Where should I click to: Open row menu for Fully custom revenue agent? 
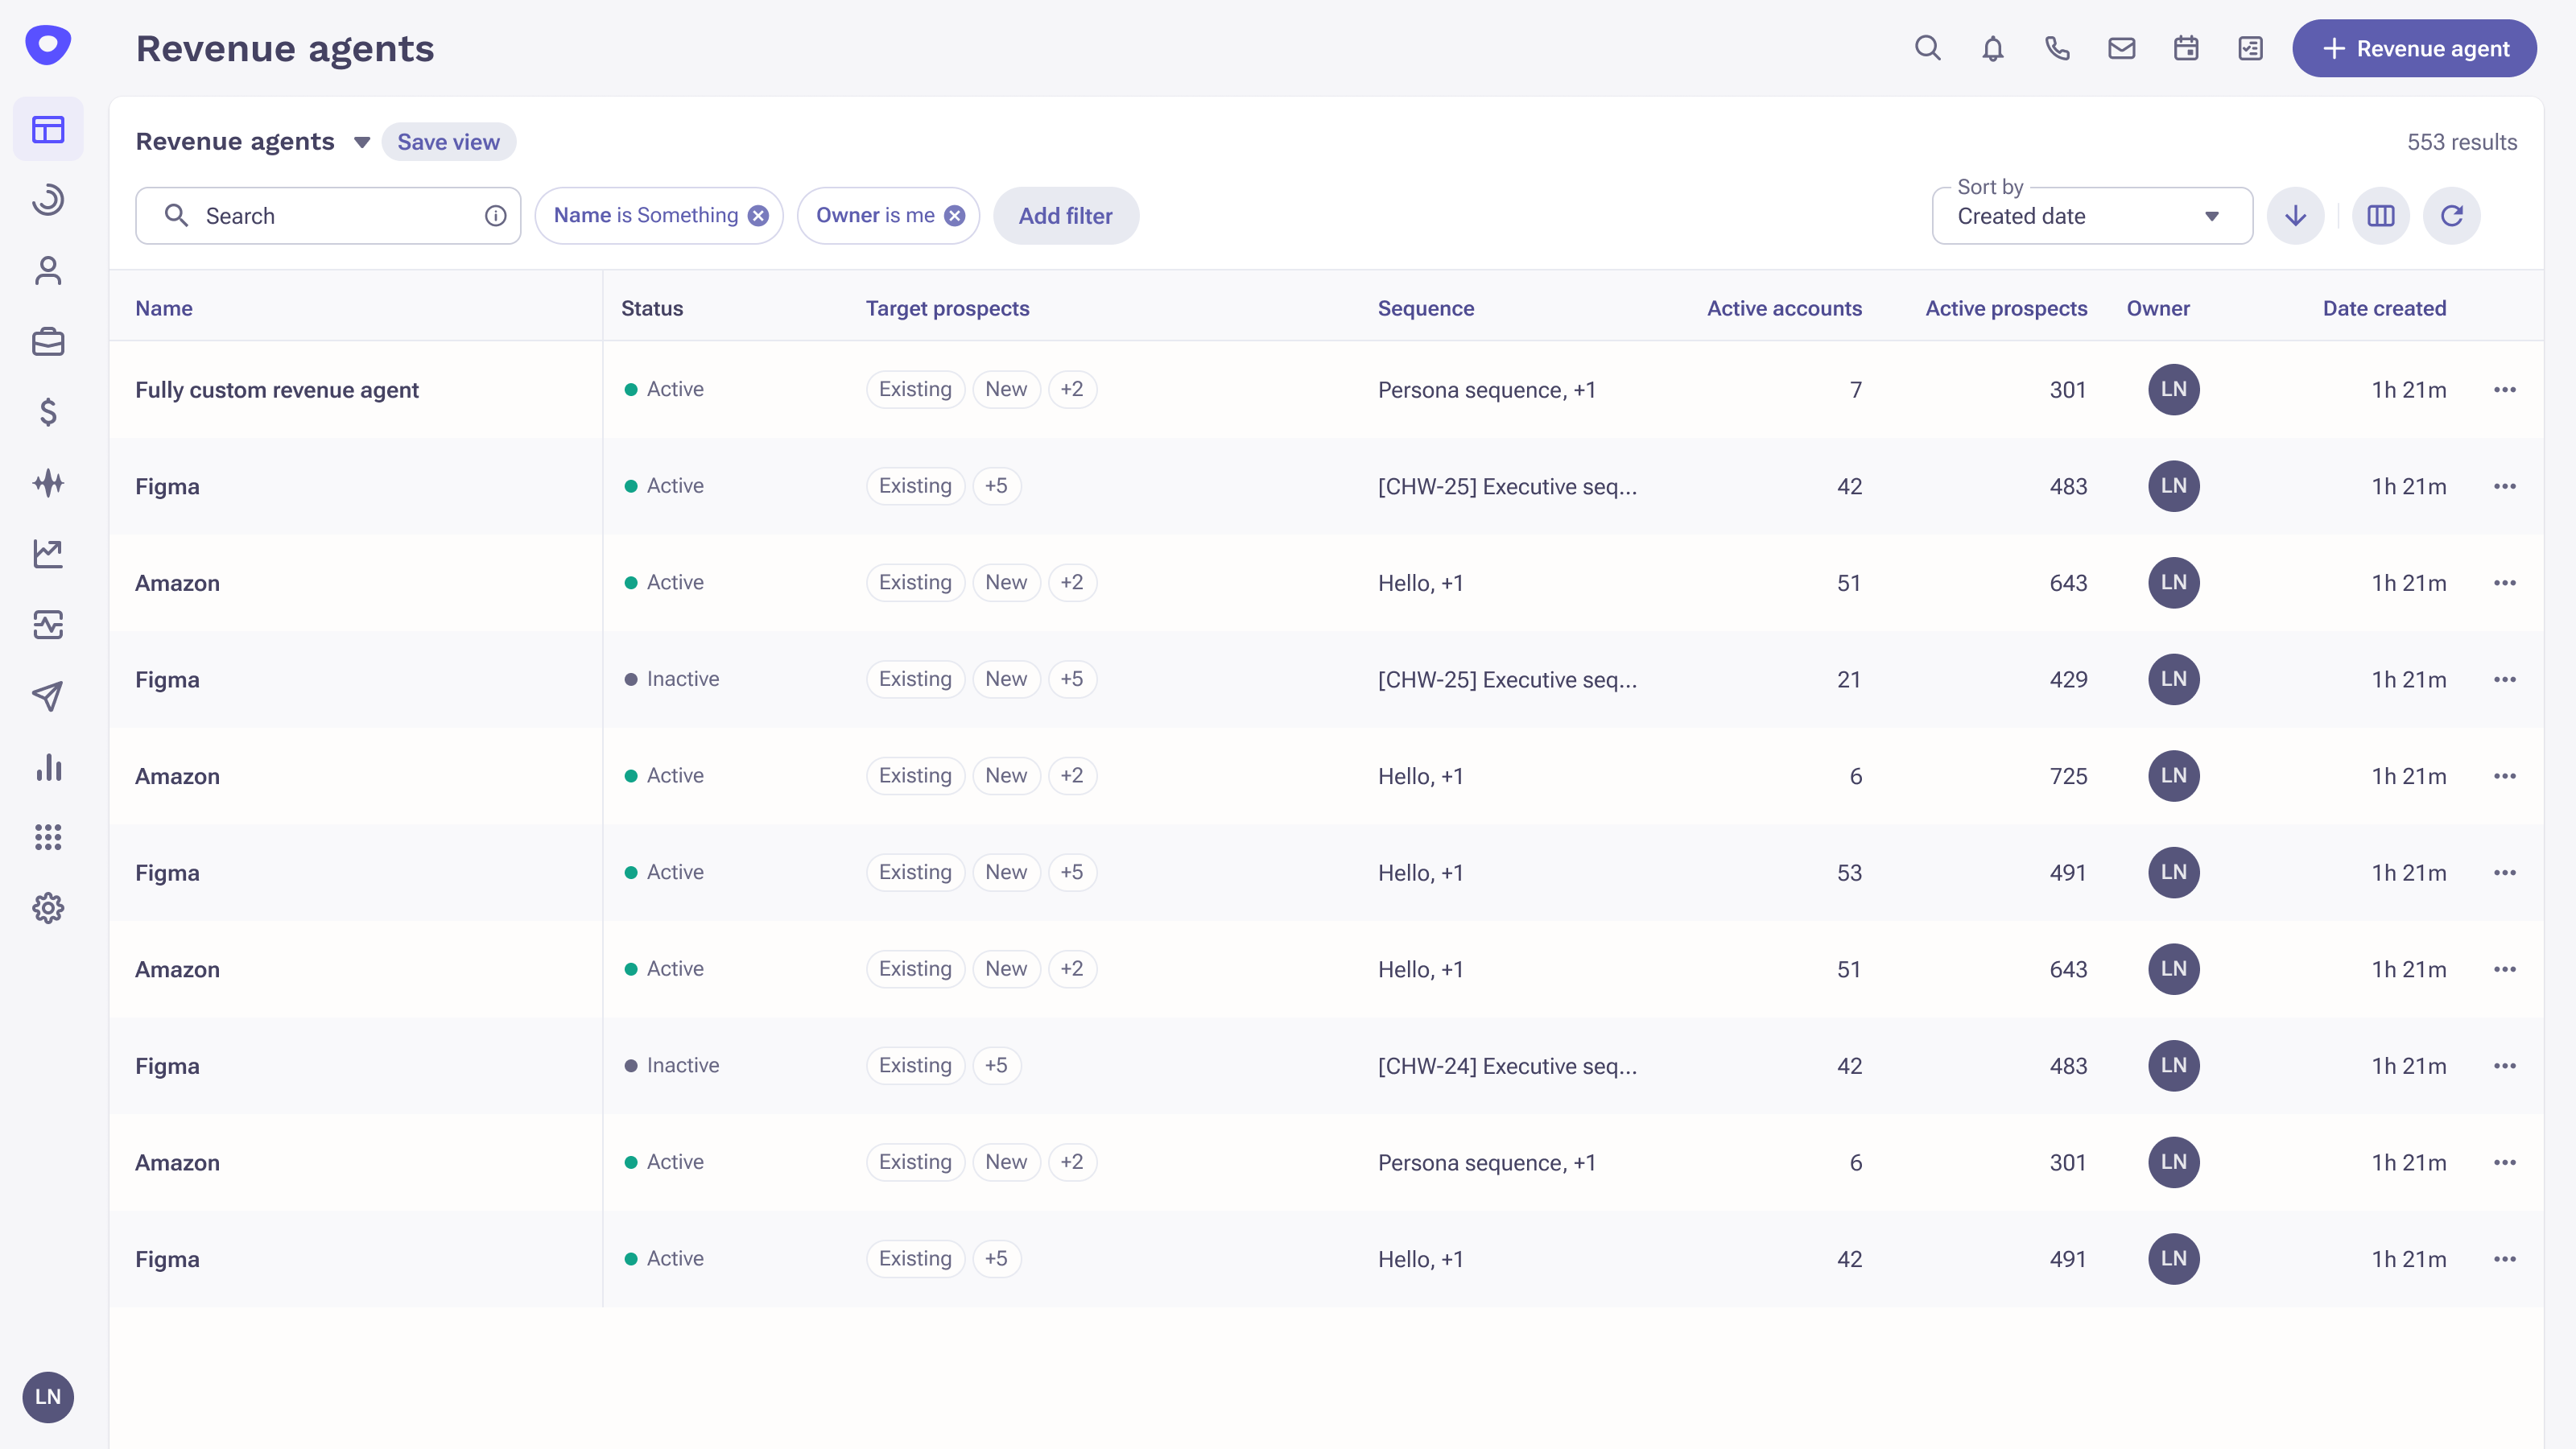(2504, 390)
